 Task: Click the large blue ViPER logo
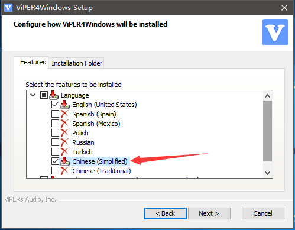tap(275, 32)
